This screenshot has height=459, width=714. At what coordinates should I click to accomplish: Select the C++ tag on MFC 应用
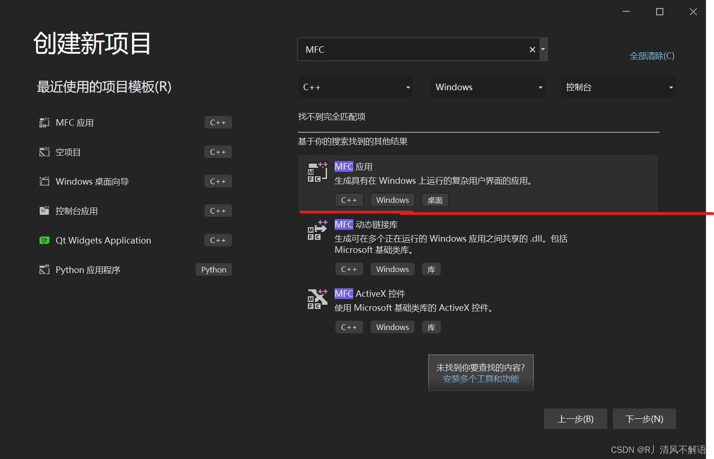pos(349,200)
